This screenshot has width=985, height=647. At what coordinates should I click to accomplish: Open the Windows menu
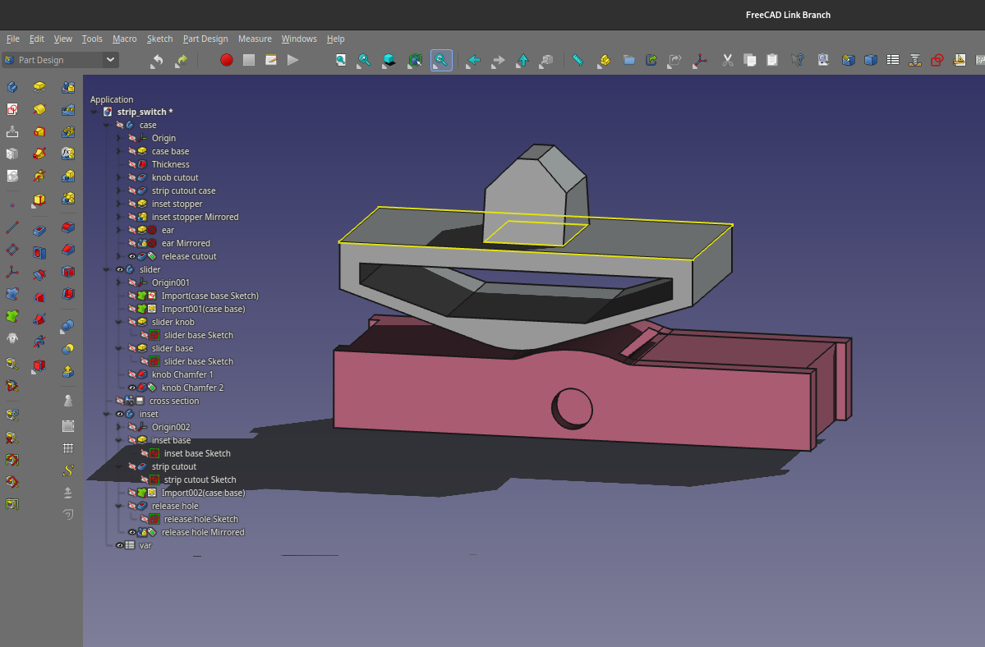299,39
